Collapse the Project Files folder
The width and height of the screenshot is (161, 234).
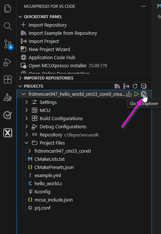[x=26, y=143]
